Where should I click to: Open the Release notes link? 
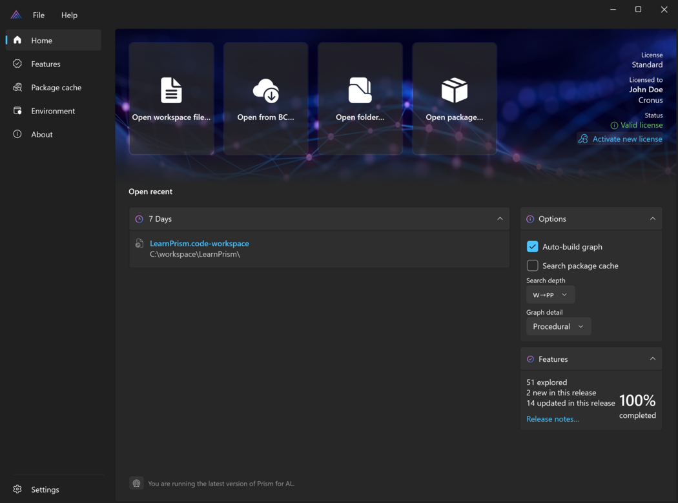pos(553,419)
